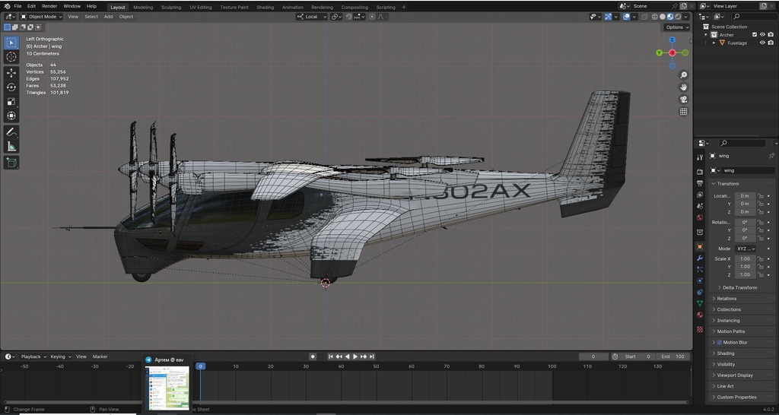The height and width of the screenshot is (415, 779).
Task: Open the Local transform orientation dropdown
Action: click(312, 17)
